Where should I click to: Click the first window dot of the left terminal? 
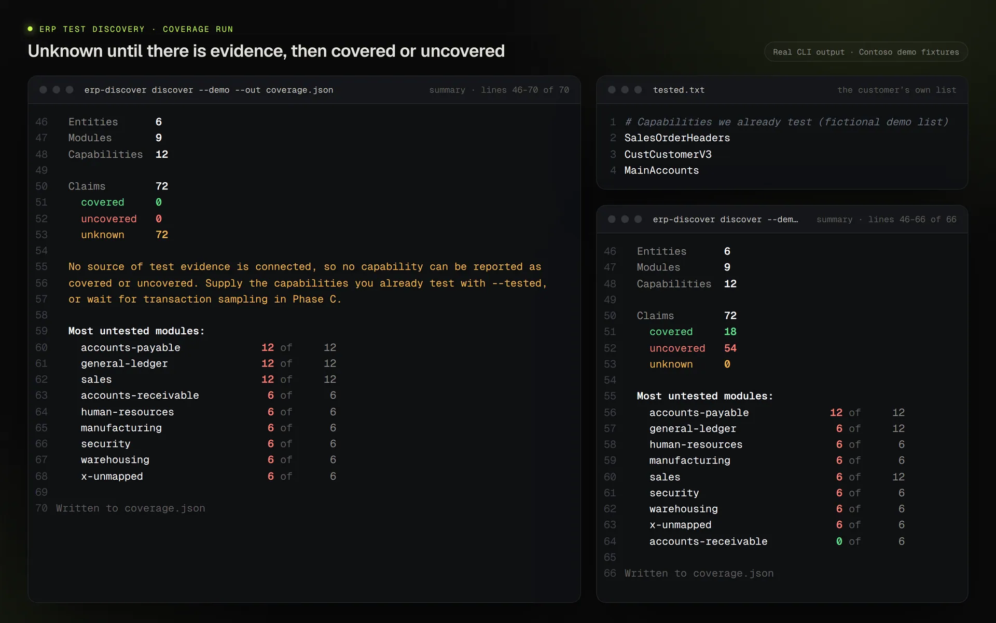(x=43, y=90)
